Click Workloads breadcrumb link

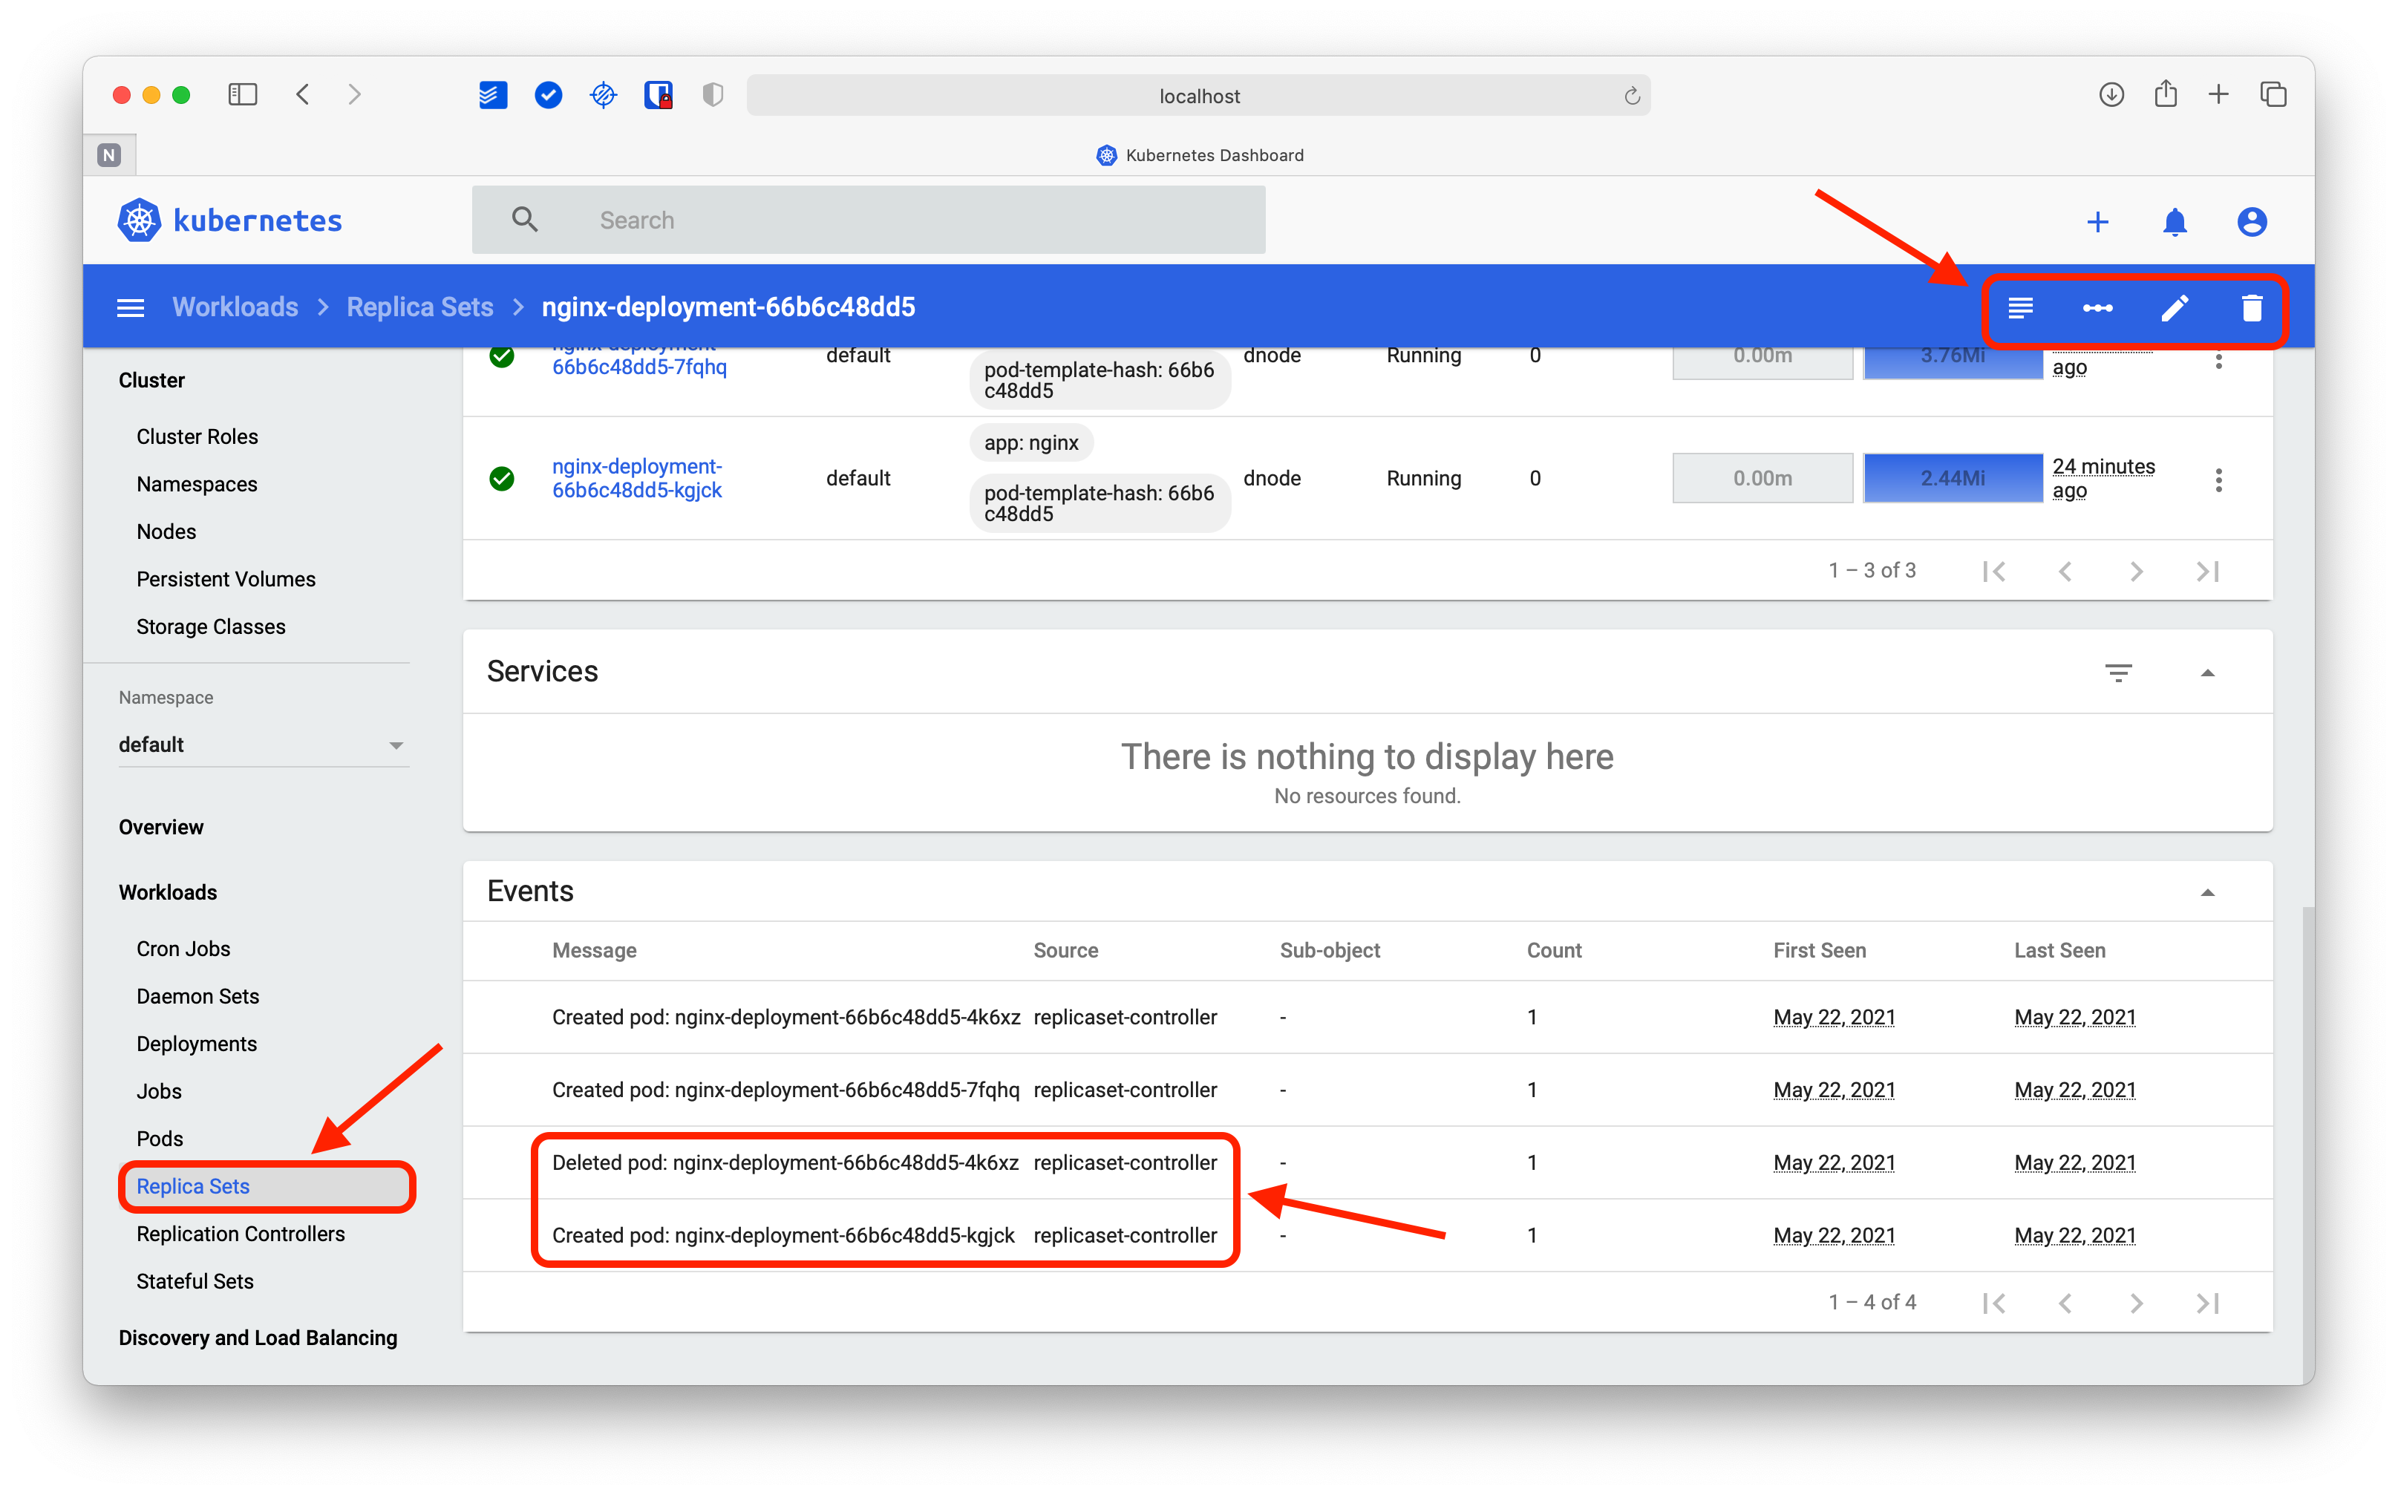tap(235, 307)
